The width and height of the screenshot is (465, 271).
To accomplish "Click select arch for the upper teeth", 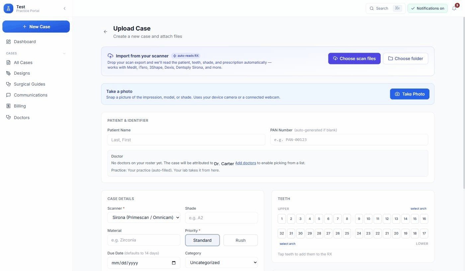I will tap(418, 209).
